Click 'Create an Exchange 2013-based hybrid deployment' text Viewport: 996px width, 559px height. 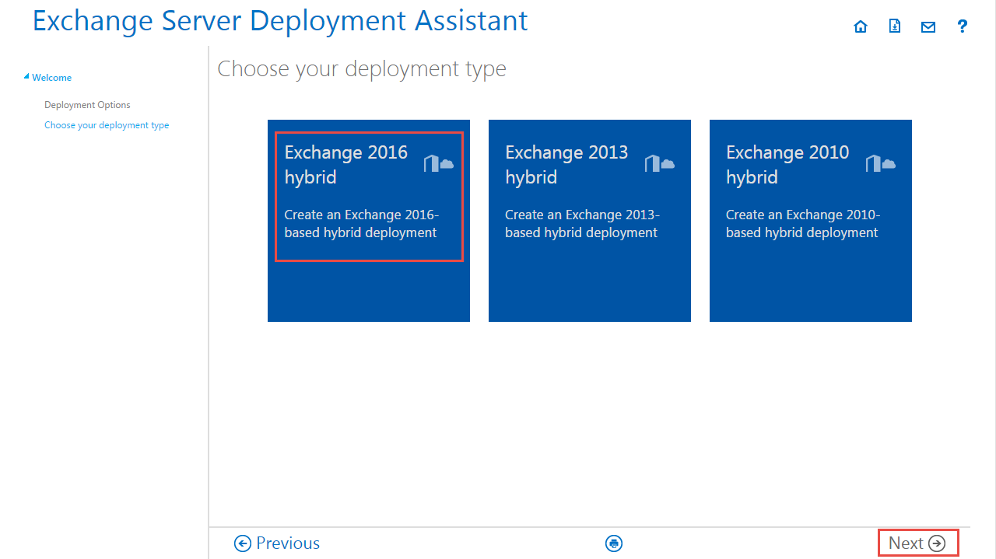click(583, 224)
